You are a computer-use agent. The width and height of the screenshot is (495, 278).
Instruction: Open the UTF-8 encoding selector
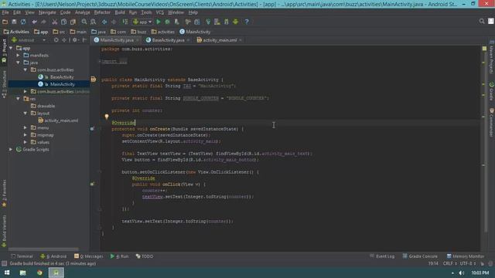click(468, 263)
